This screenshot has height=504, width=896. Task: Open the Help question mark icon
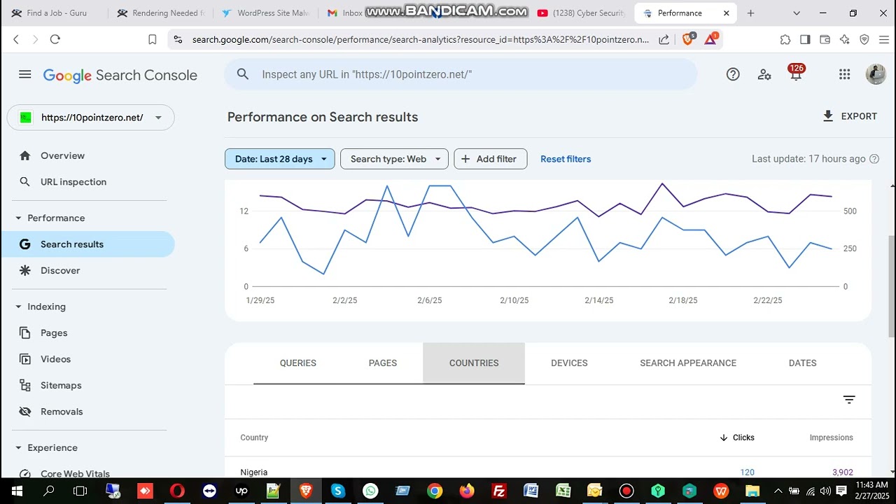(733, 74)
